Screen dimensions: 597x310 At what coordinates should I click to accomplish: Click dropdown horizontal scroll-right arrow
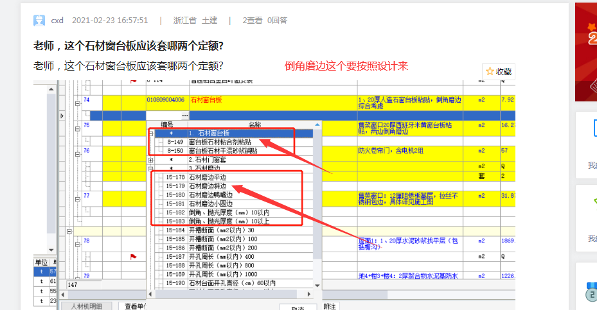[x=309, y=294]
